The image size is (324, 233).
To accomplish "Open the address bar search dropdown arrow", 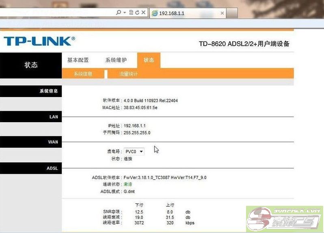I will pos(124,13).
